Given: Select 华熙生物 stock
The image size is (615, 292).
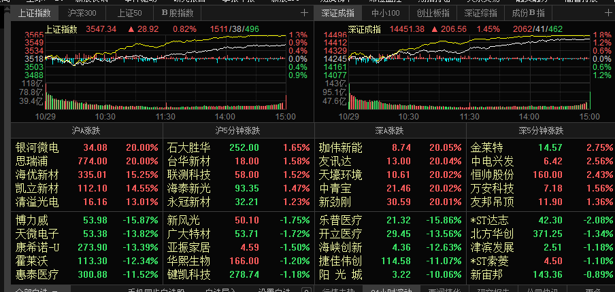Looking at the screenshot, I should 239,261.
